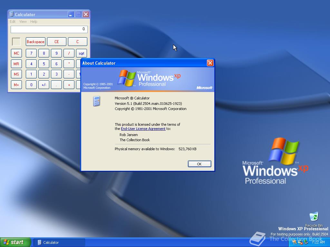Click the memory indicator box in Calculator

pos(16,41)
